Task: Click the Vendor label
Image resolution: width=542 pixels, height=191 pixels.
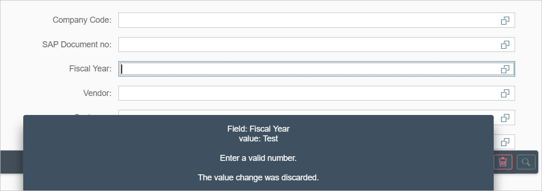Action: 97,93
